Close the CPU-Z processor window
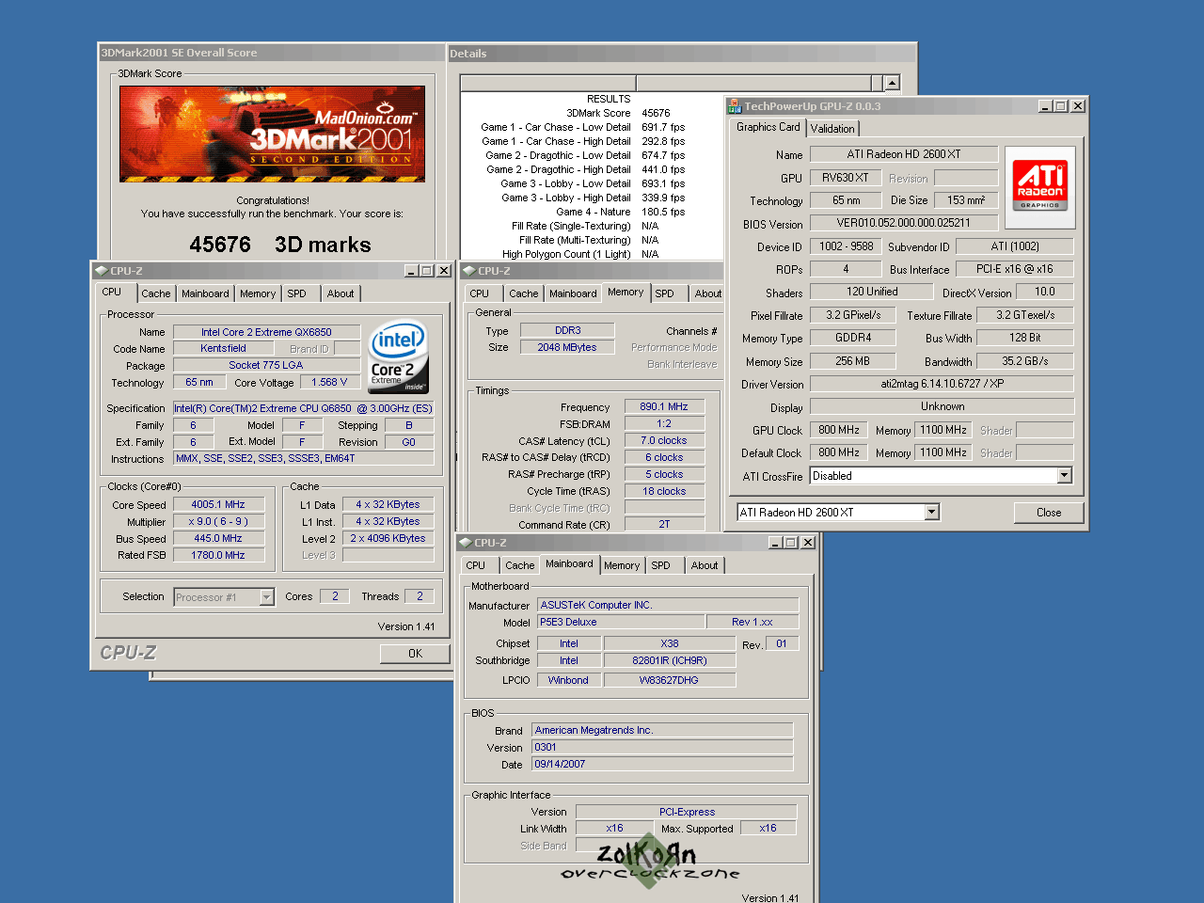Viewport: 1204px width, 903px height. click(x=444, y=271)
